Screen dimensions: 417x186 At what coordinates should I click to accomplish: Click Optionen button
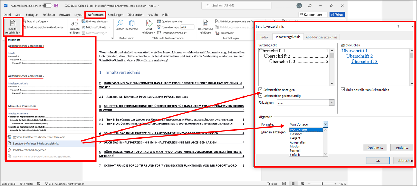374,147
